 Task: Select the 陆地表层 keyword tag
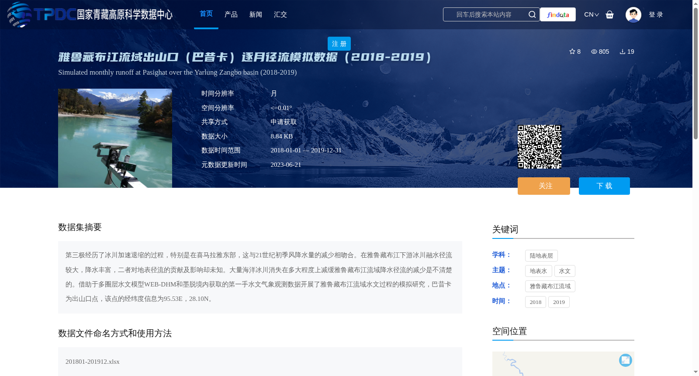[x=541, y=256]
